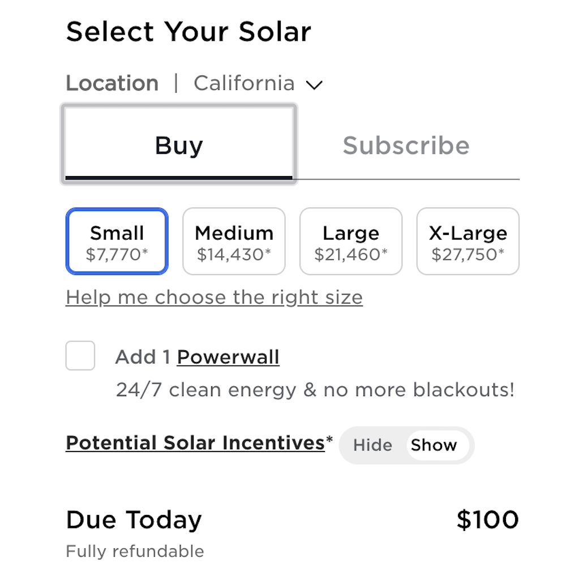Click the $100 due today amount
Viewport: 566px width, 584px height.
click(x=488, y=519)
